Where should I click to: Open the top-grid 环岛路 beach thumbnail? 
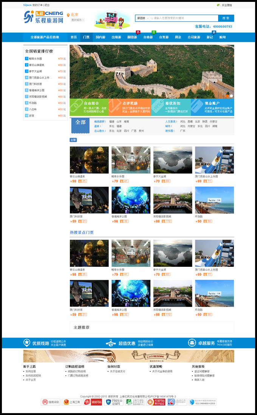point(214,200)
